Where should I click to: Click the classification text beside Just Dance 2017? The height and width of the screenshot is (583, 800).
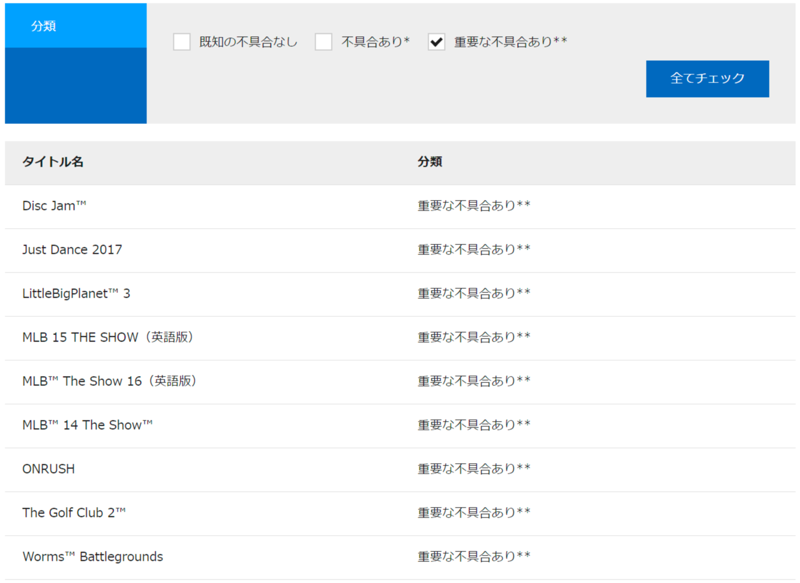tap(473, 250)
